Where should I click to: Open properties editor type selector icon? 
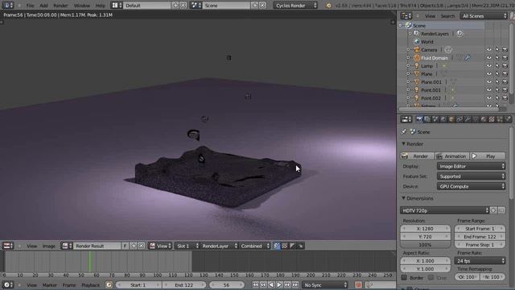pyautogui.click(x=406, y=119)
